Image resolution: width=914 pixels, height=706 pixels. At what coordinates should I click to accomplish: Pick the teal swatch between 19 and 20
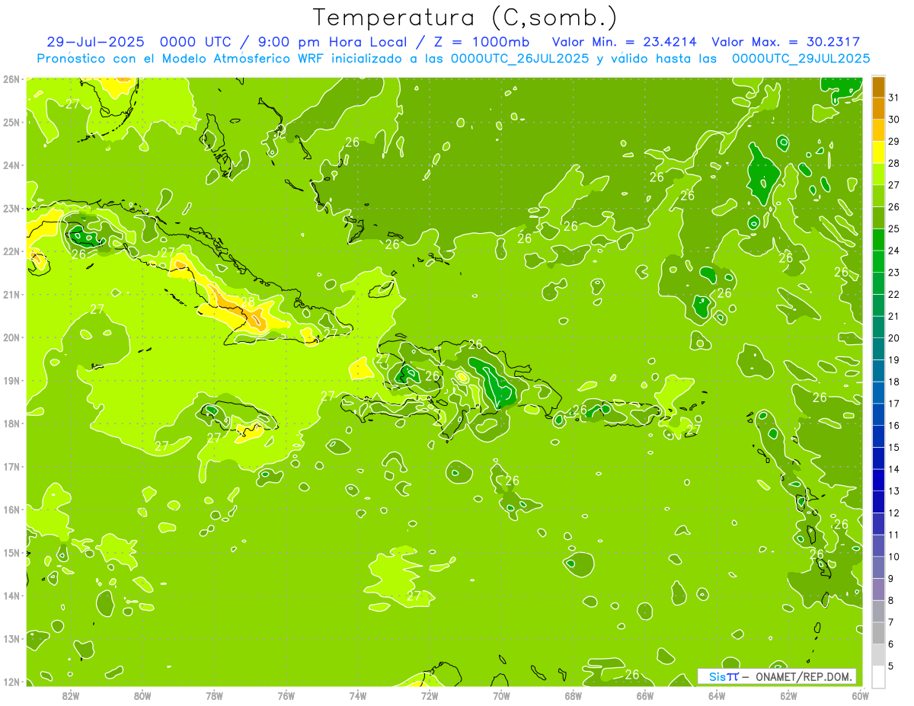(878, 349)
